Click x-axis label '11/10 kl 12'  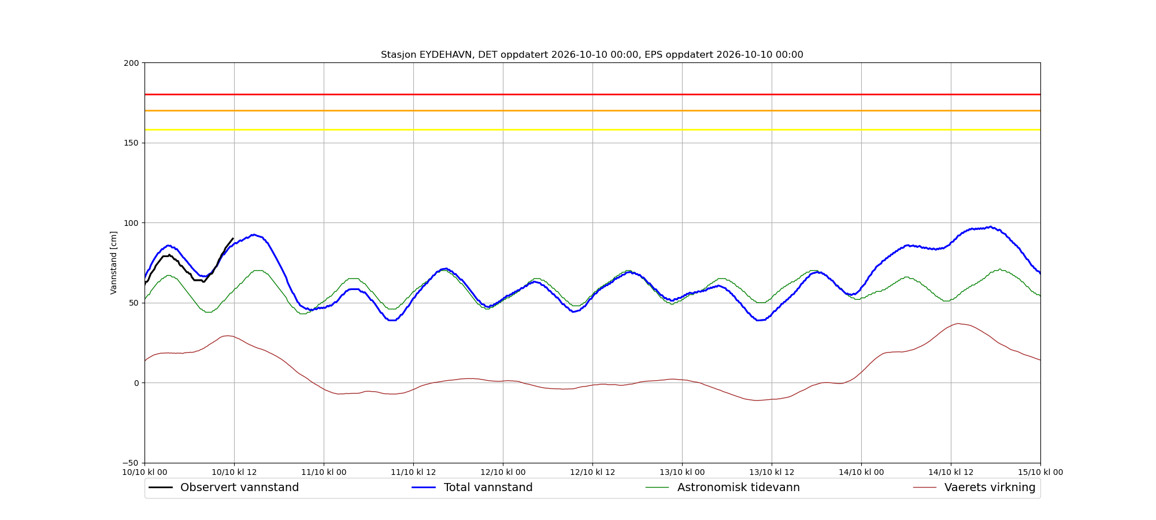point(413,473)
